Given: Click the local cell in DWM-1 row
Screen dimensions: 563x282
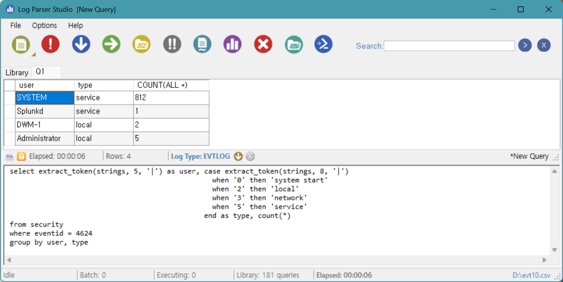Looking at the screenshot, I should click(104, 125).
